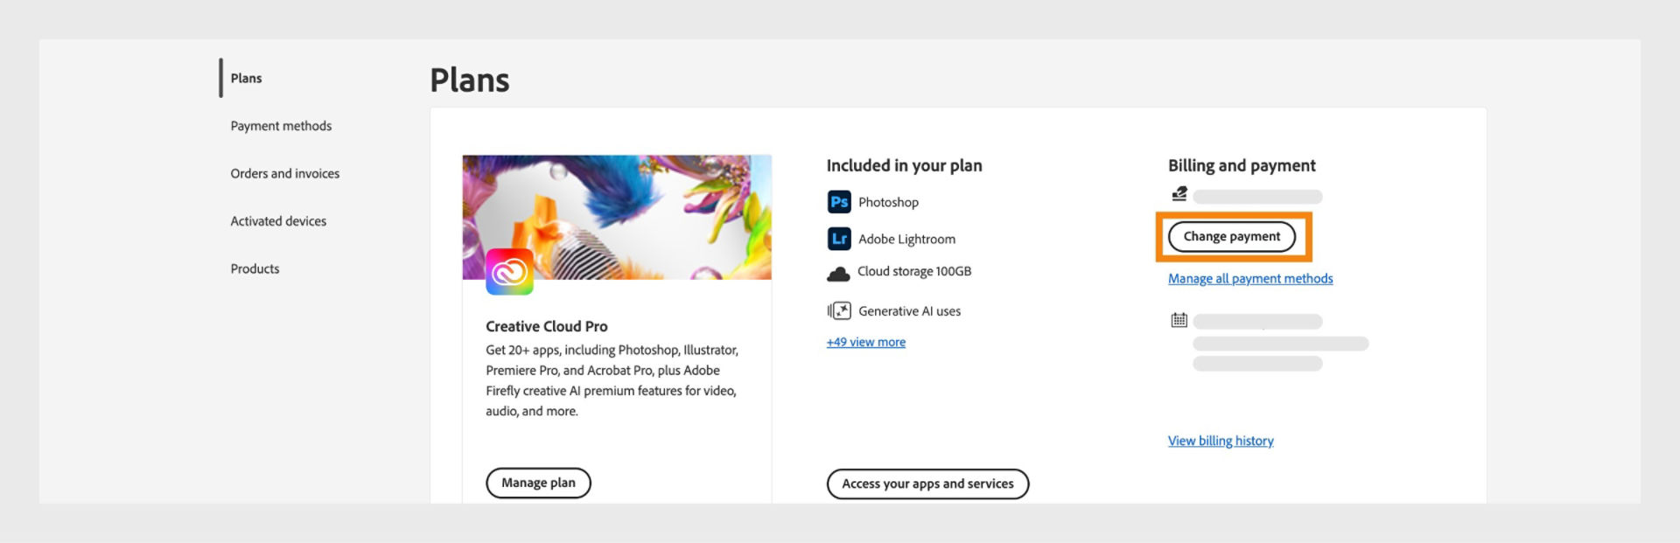Open Products in the sidebar
The image size is (1680, 543).
point(255,268)
